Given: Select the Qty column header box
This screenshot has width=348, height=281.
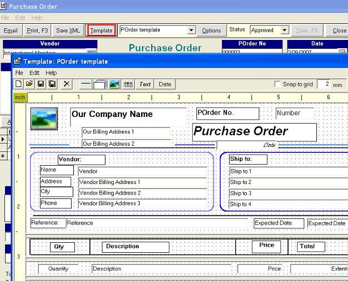Looking at the screenshot, I should (62, 247).
